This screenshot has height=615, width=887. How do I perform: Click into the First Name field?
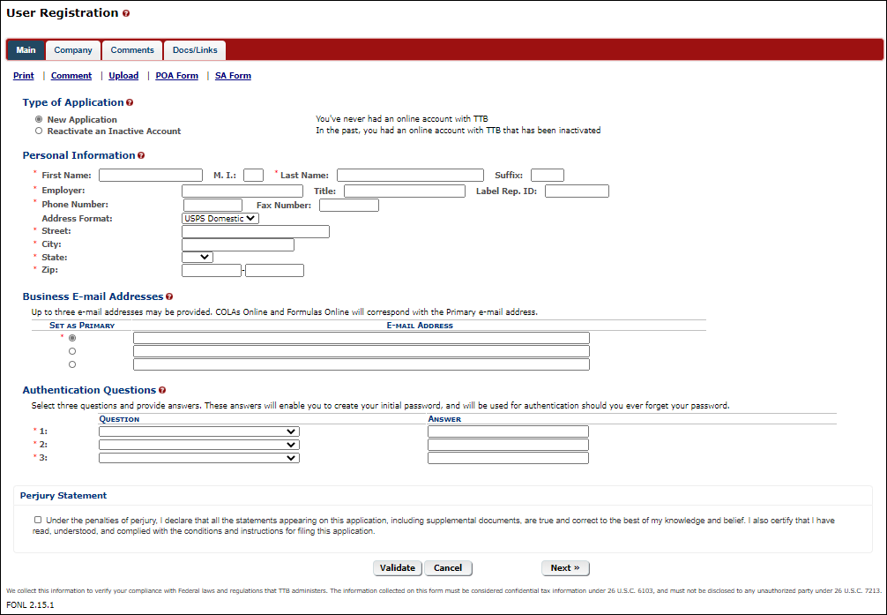[151, 176]
